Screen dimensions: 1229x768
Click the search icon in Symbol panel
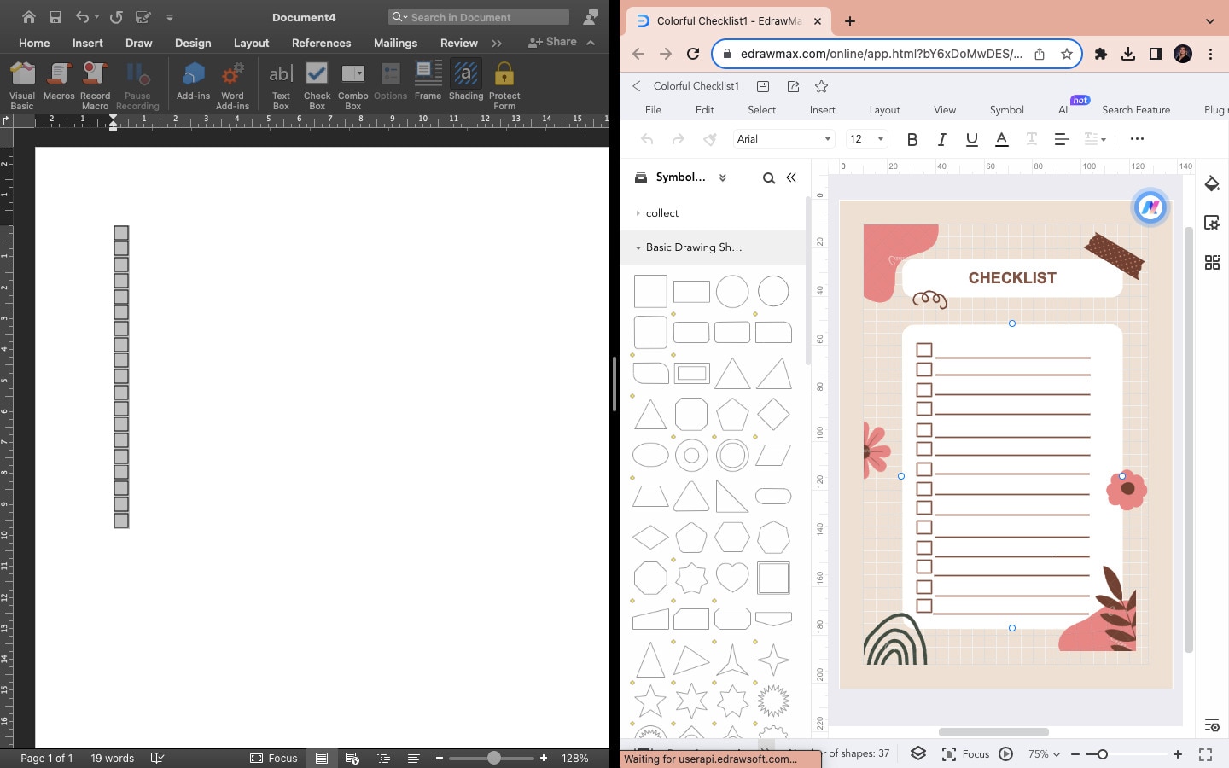[768, 178]
